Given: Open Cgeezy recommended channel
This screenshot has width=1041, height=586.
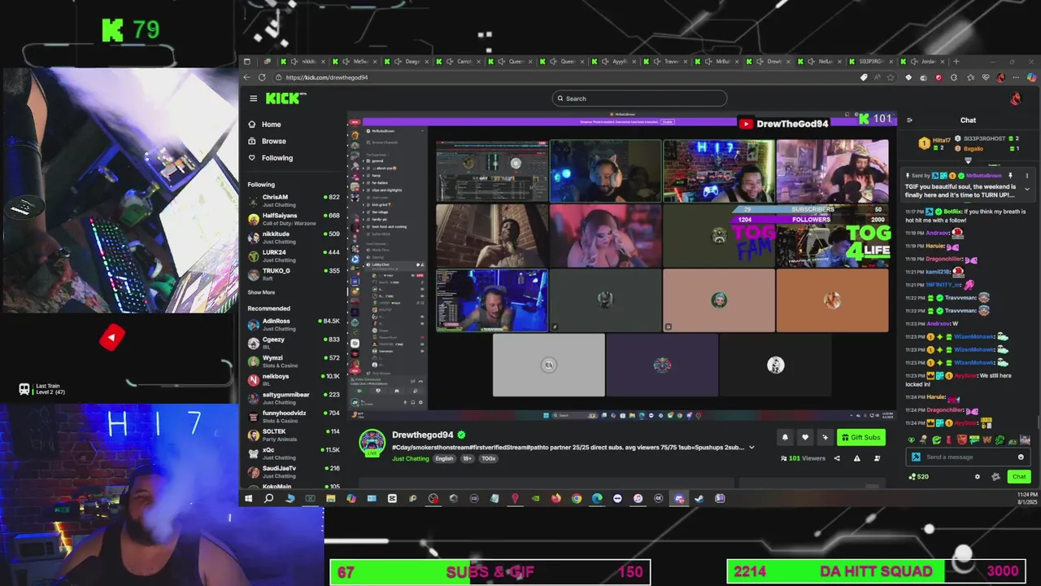Looking at the screenshot, I should 294,343.
